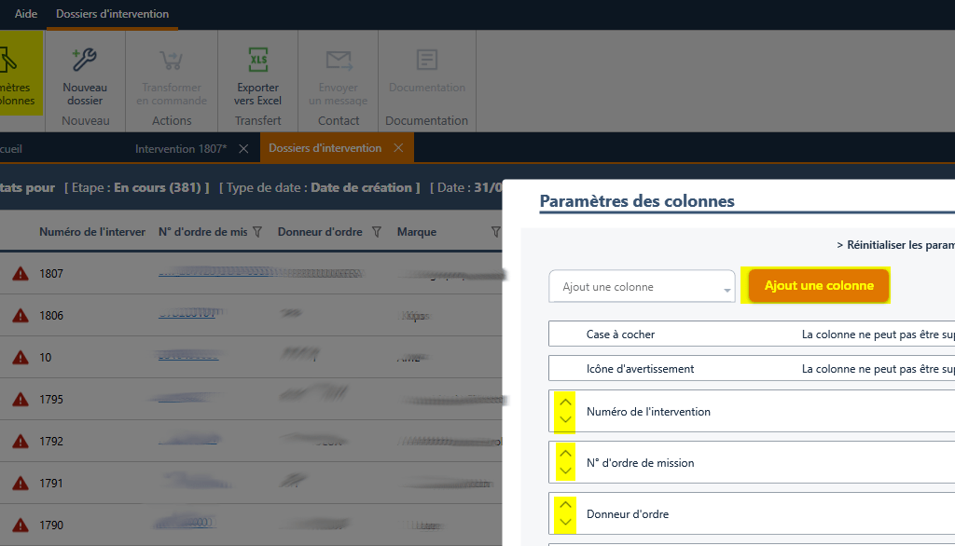Open the Marque column filter

point(495,232)
